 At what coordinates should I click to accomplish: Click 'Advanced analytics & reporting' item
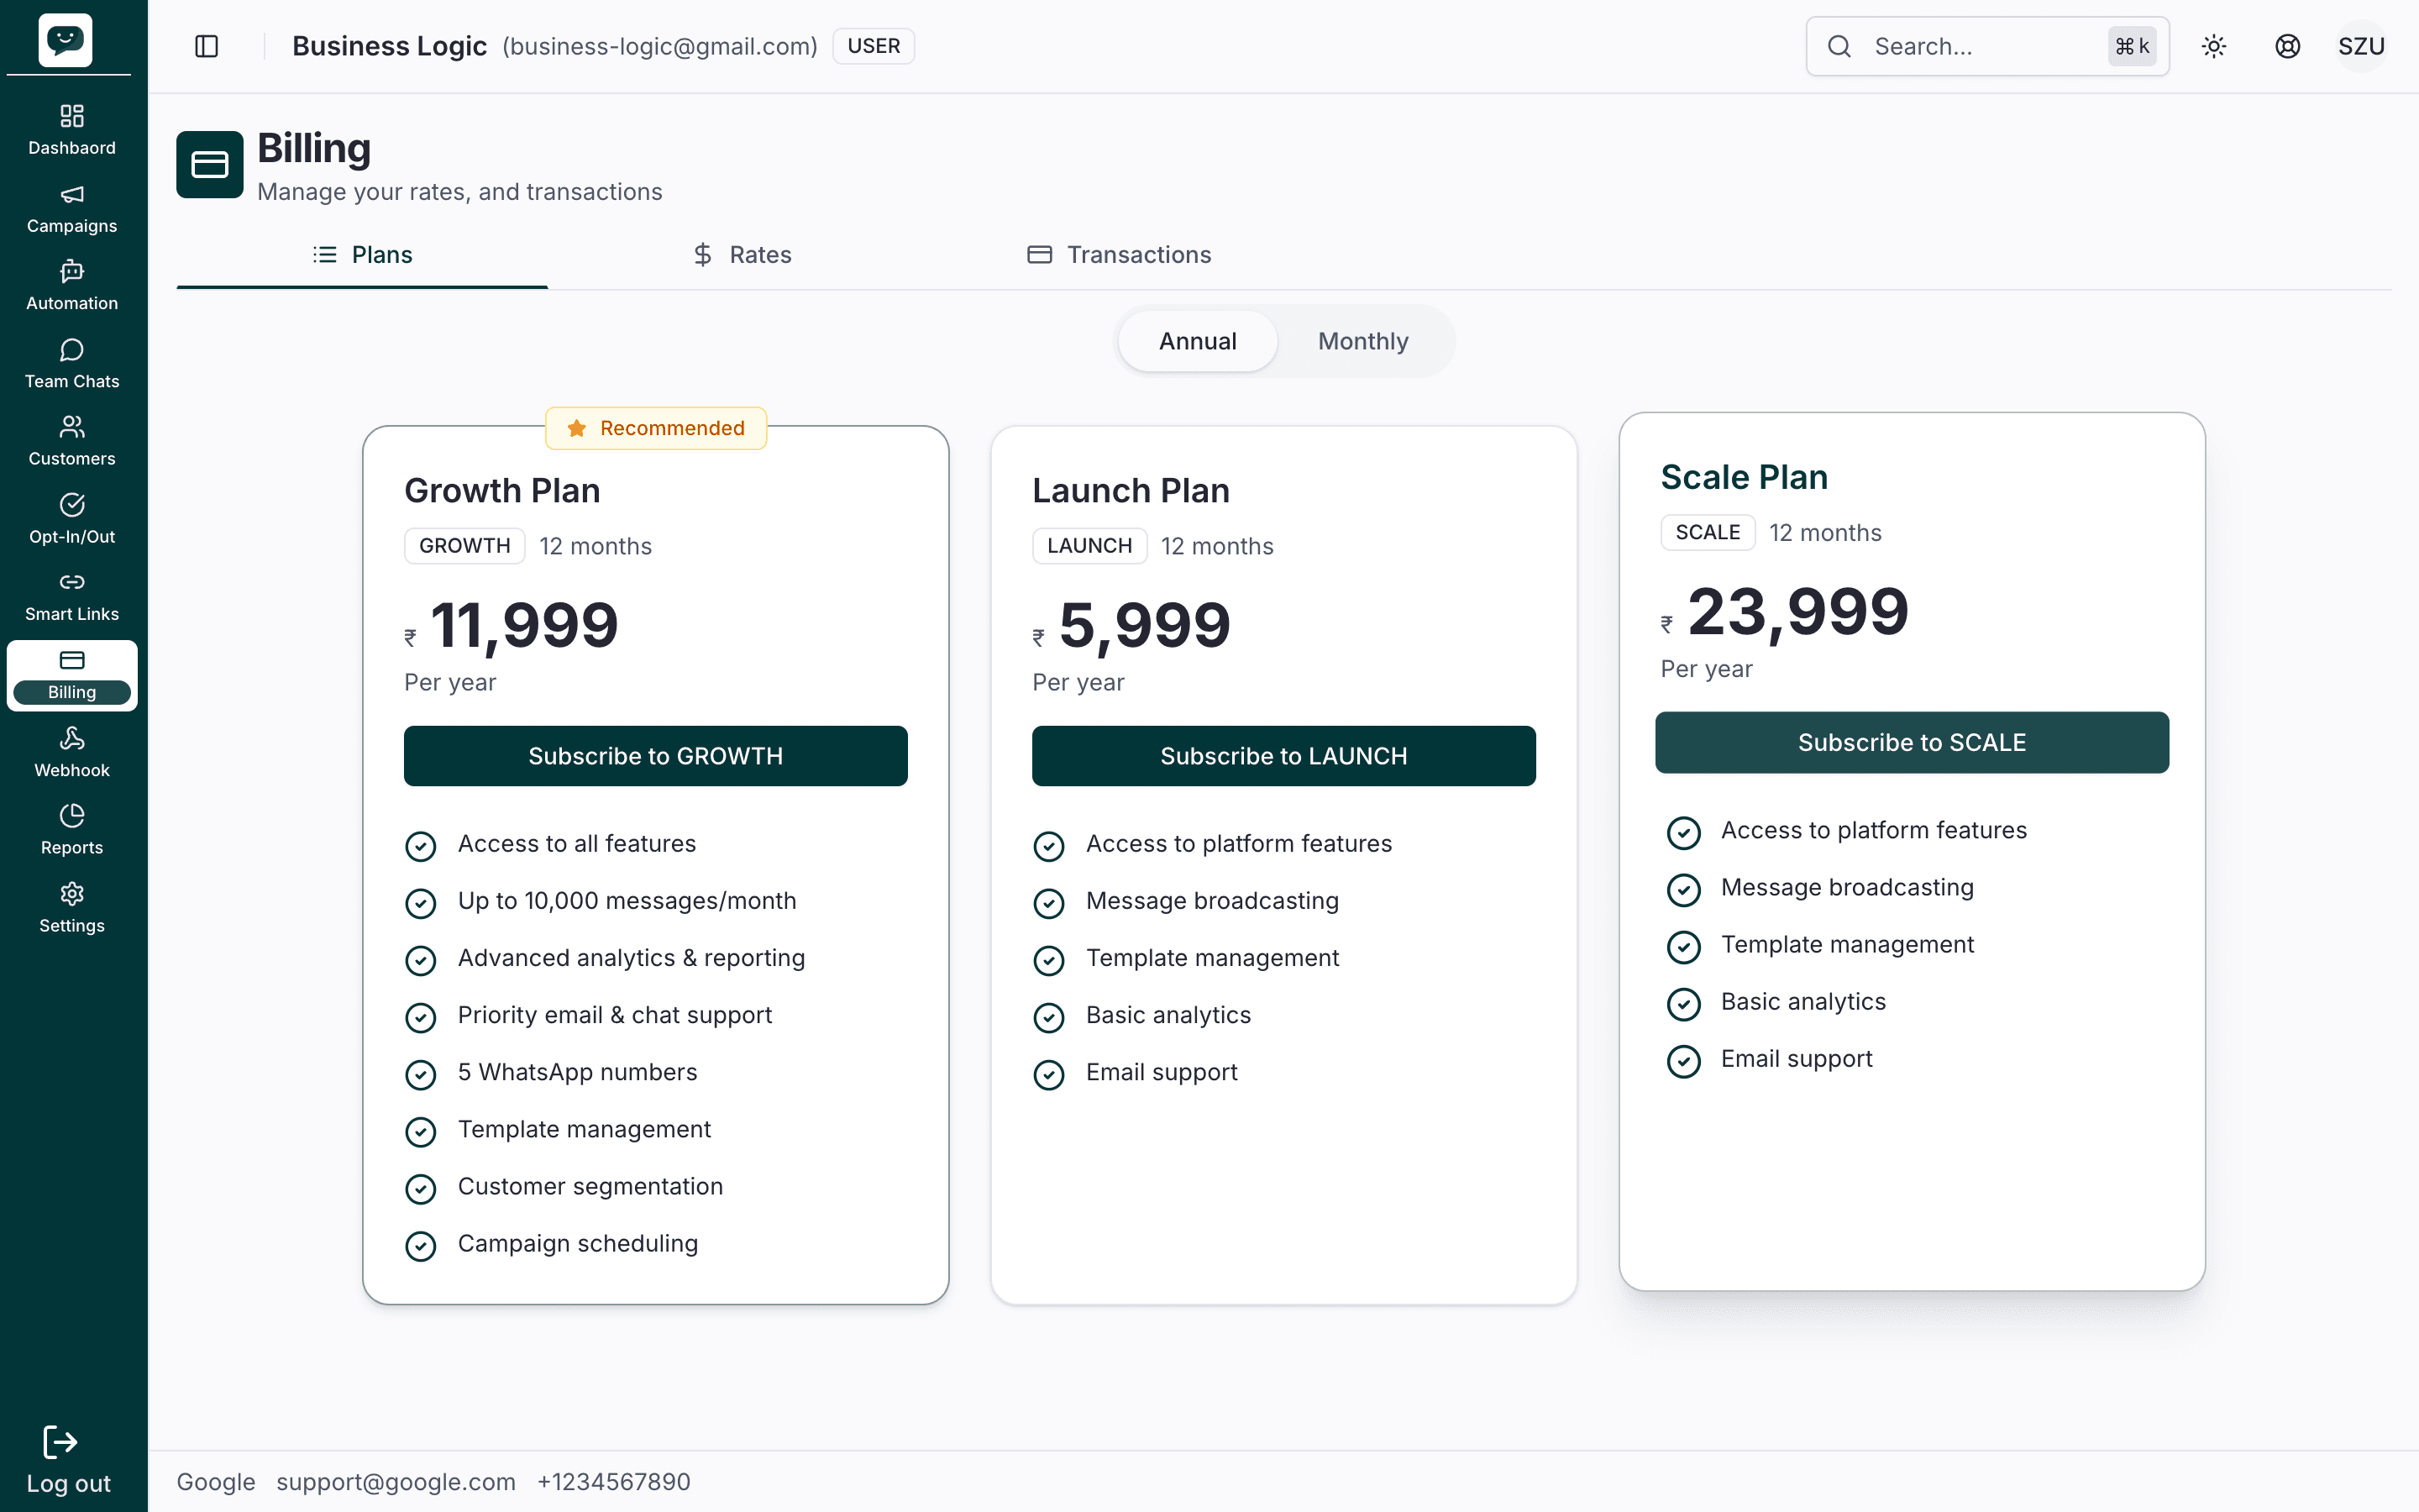[x=631, y=958]
